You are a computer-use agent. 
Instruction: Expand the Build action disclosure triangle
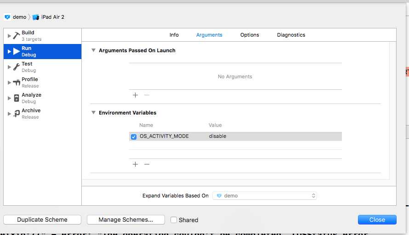pos(9,36)
